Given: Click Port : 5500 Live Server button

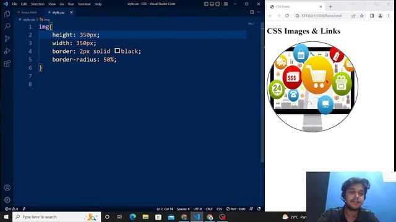Looking at the screenshot, I should tap(236, 209).
